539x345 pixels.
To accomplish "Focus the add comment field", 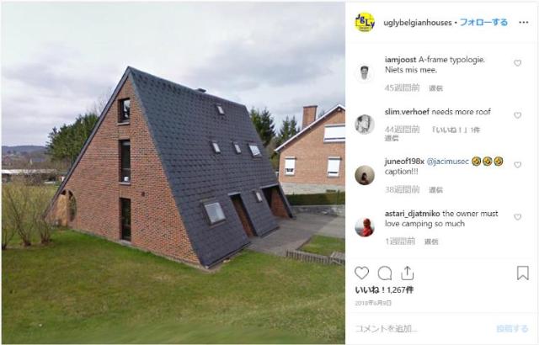I will 423,328.
